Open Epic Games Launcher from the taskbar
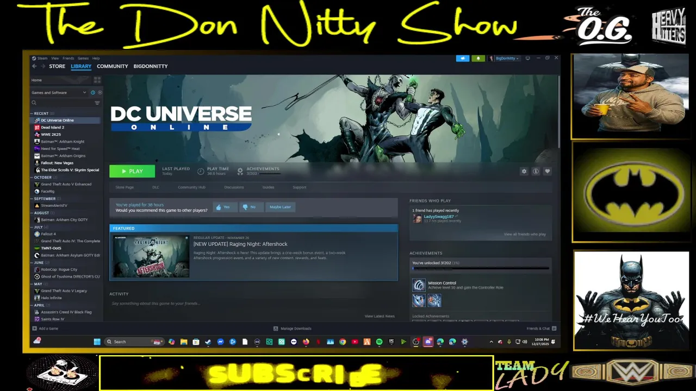 [x=391, y=342]
